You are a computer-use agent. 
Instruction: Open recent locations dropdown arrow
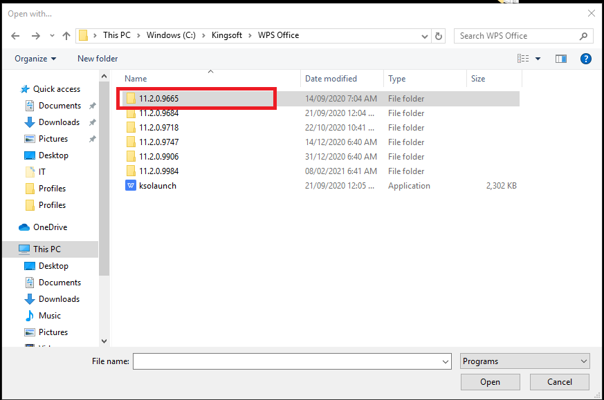point(52,36)
